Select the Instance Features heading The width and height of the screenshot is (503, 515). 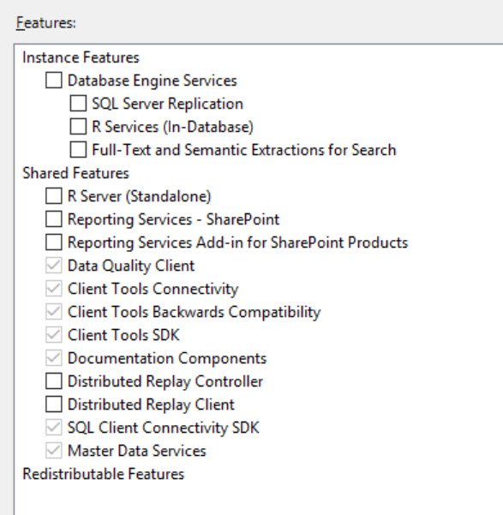(81, 57)
